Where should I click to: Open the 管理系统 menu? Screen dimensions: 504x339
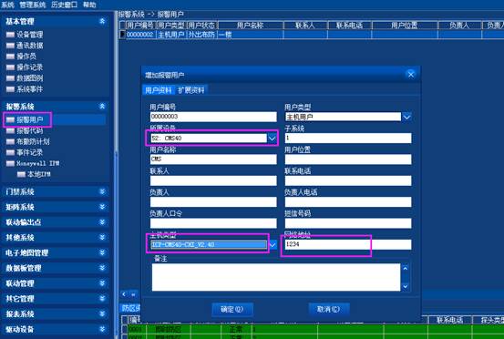(33, 5)
